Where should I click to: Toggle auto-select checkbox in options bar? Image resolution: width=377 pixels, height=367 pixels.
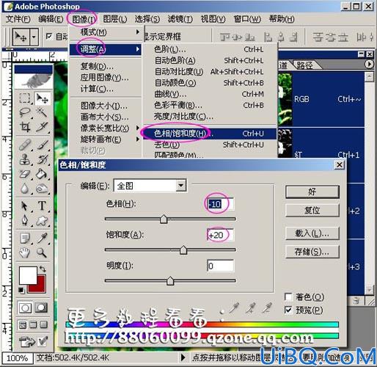pos(49,36)
